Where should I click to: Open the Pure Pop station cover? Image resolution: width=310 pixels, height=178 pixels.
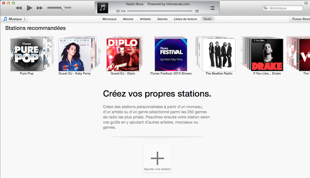click(x=27, y=55)
